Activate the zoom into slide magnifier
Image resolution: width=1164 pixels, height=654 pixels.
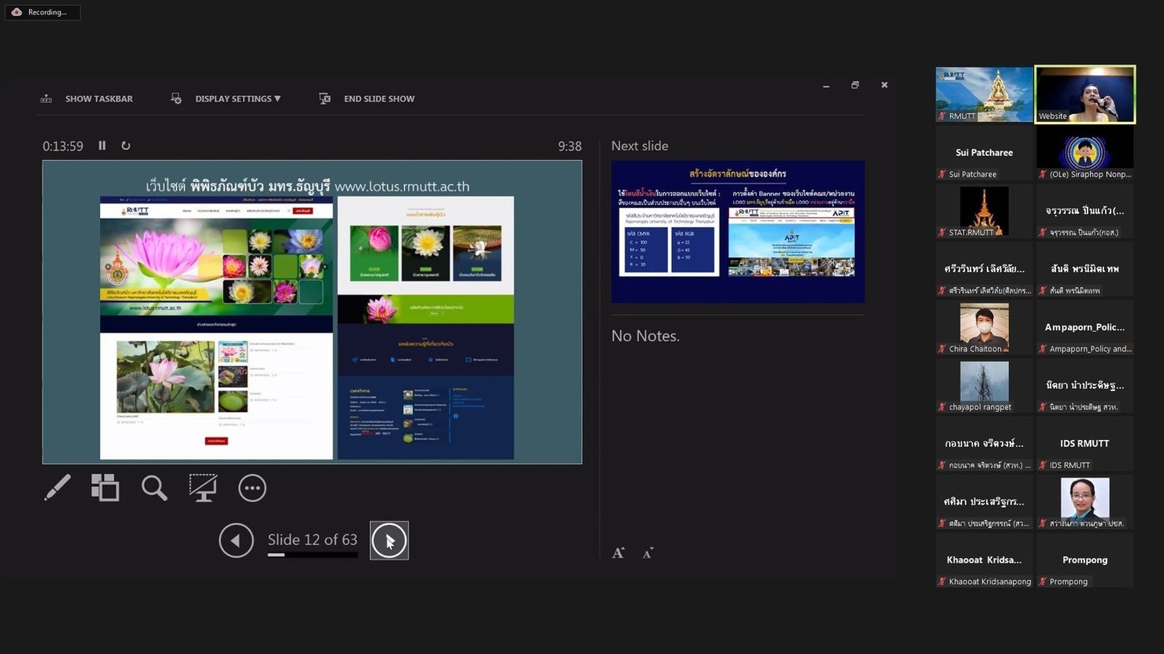(154, 487)
